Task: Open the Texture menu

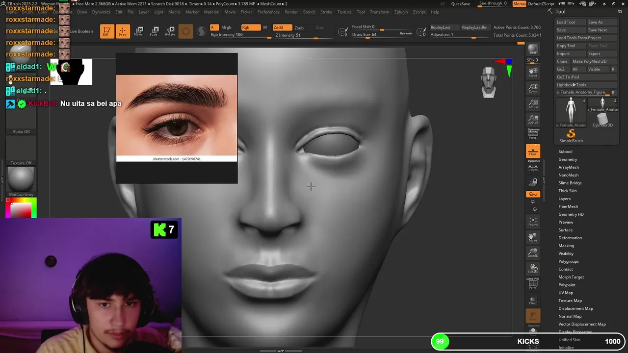Action: point(344,12)
